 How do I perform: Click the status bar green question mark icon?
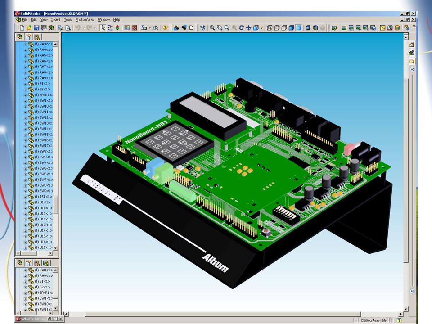click(x=399, y=320)
